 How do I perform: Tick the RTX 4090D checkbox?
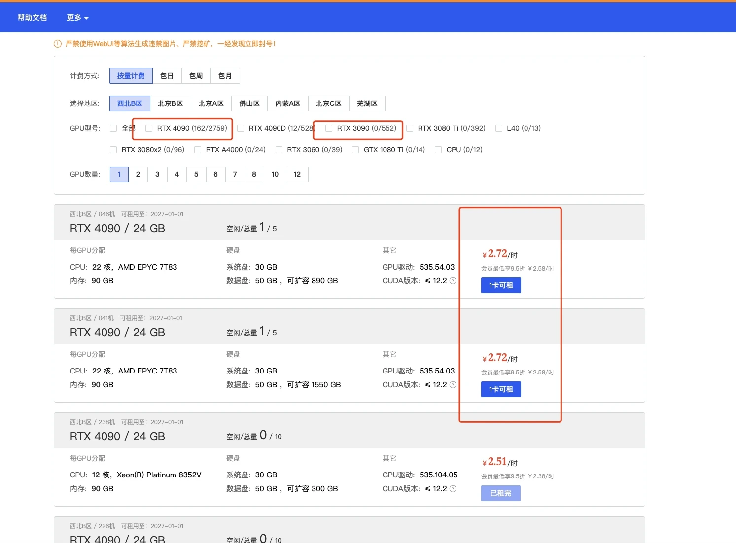pos(241,128)
